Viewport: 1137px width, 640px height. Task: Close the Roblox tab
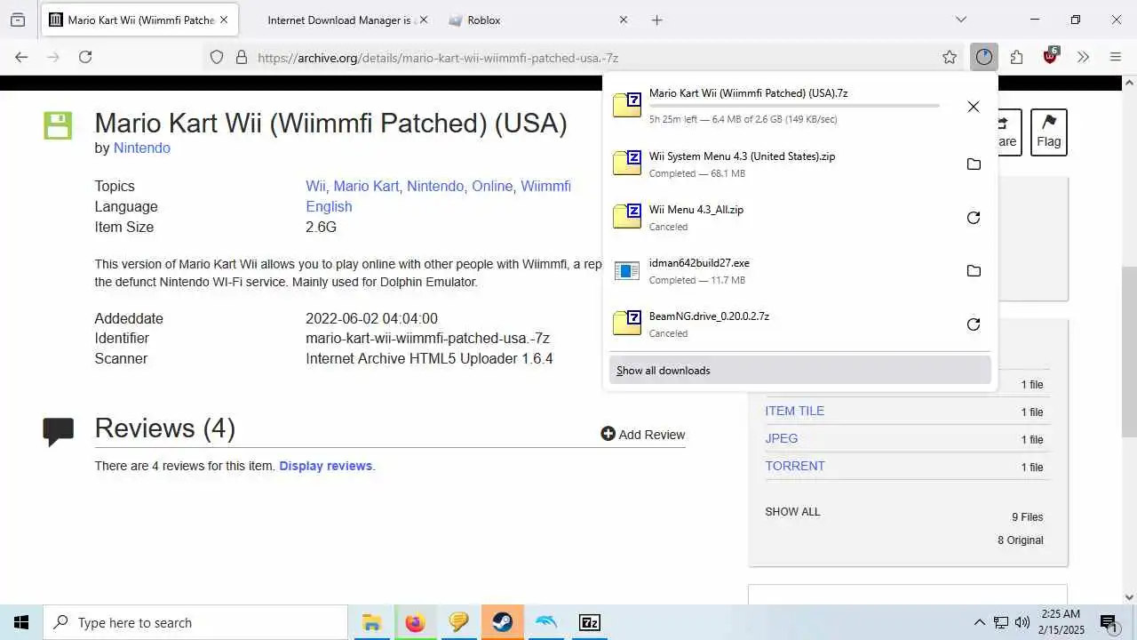pos(624,20)
